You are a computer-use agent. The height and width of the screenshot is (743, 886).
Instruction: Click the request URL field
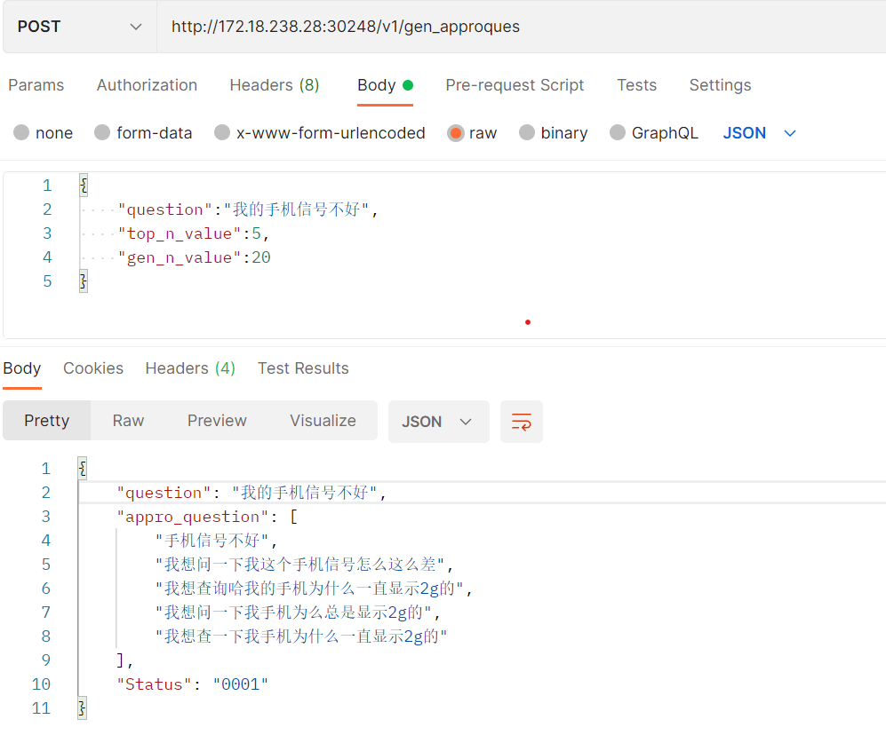(521, 27)
